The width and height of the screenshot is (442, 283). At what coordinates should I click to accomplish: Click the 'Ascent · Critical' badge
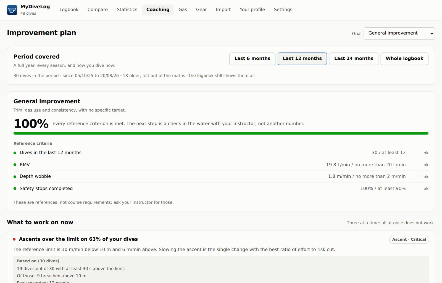pyautogui.click(x=409, y=240)
